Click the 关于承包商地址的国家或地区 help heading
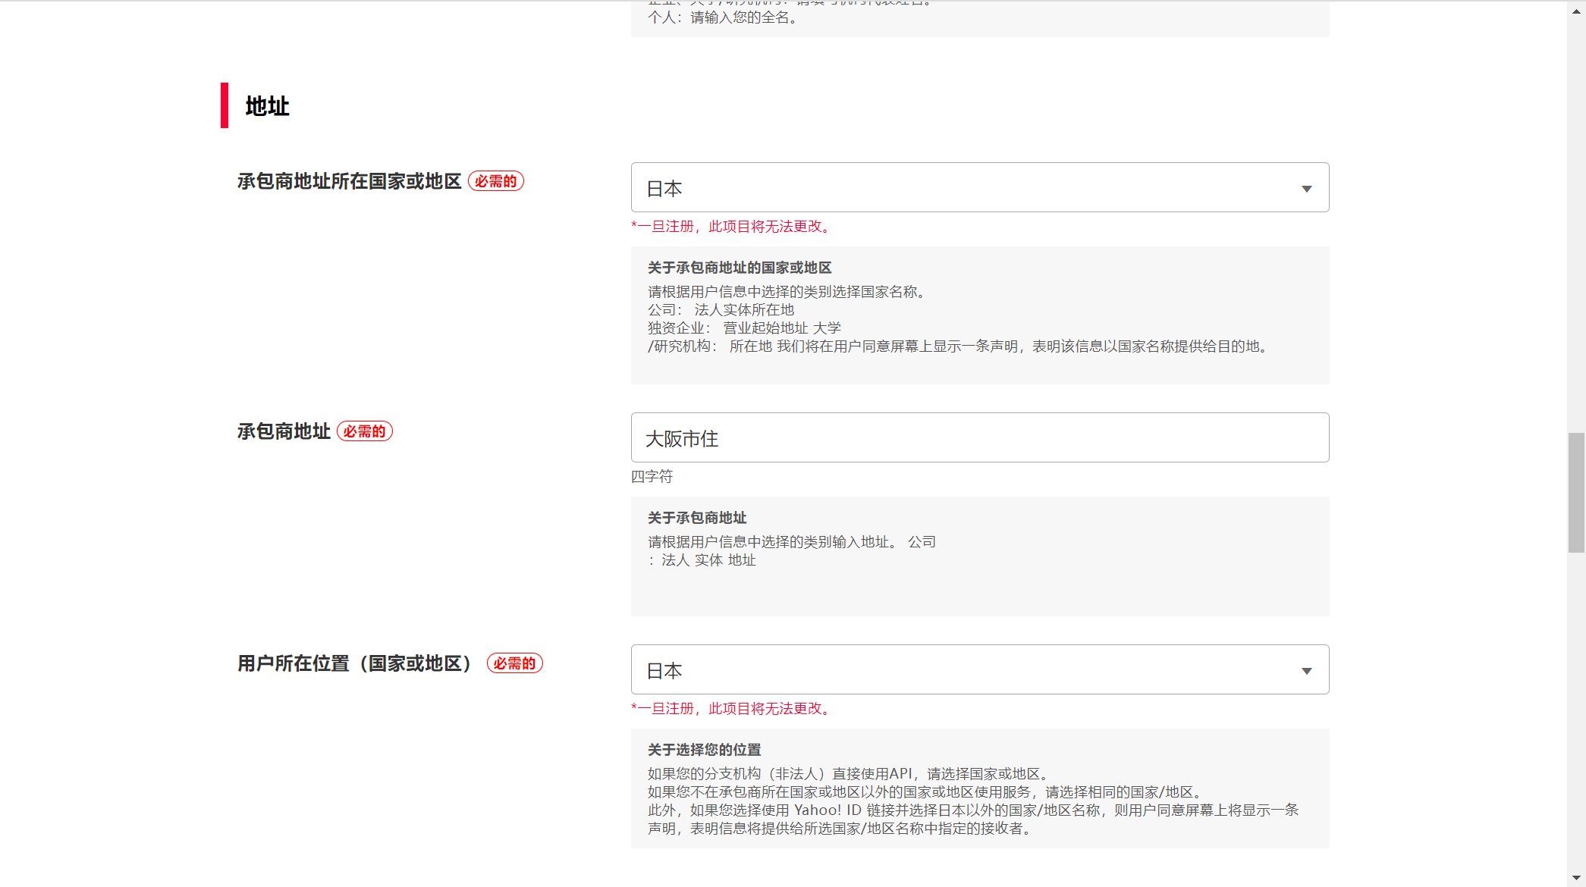1586x887 pixels. 740,268
